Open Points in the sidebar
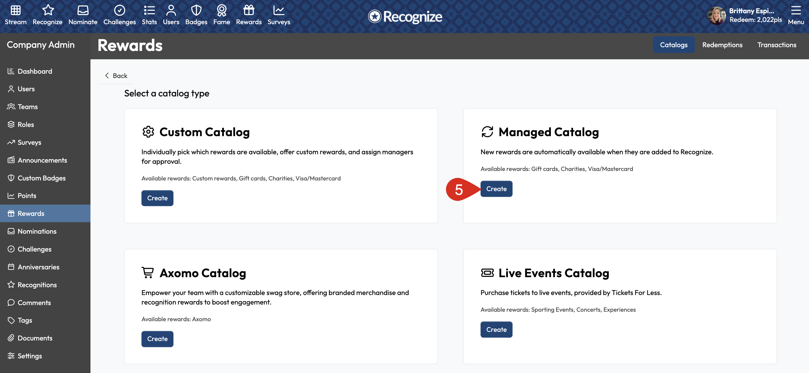The image size is (809, 373). coord(45,195)
